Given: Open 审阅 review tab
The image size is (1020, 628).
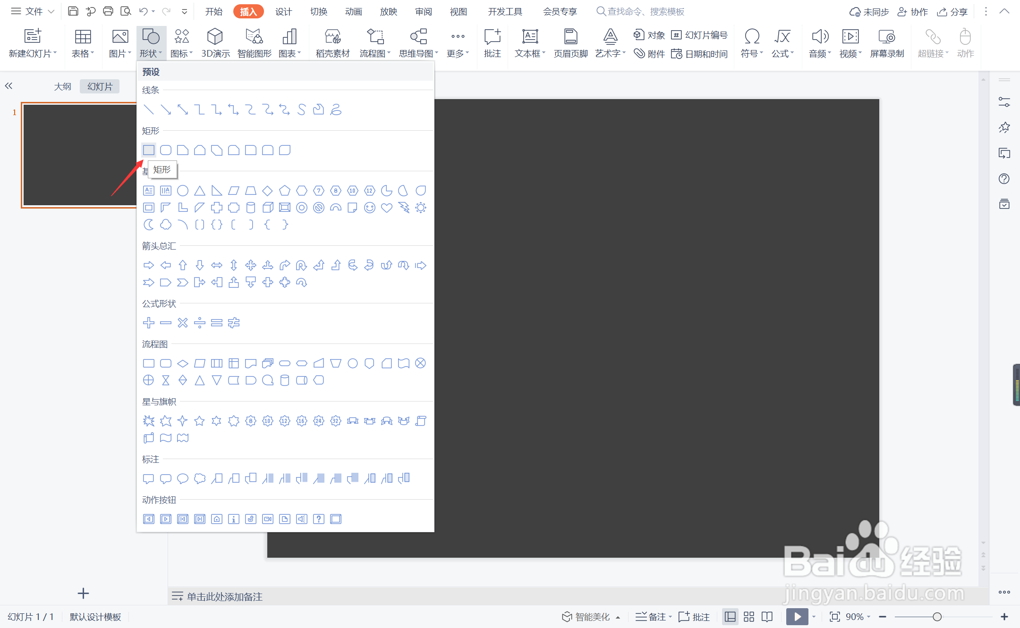Looking at the screenshot, I should click(x=423, y=11).
